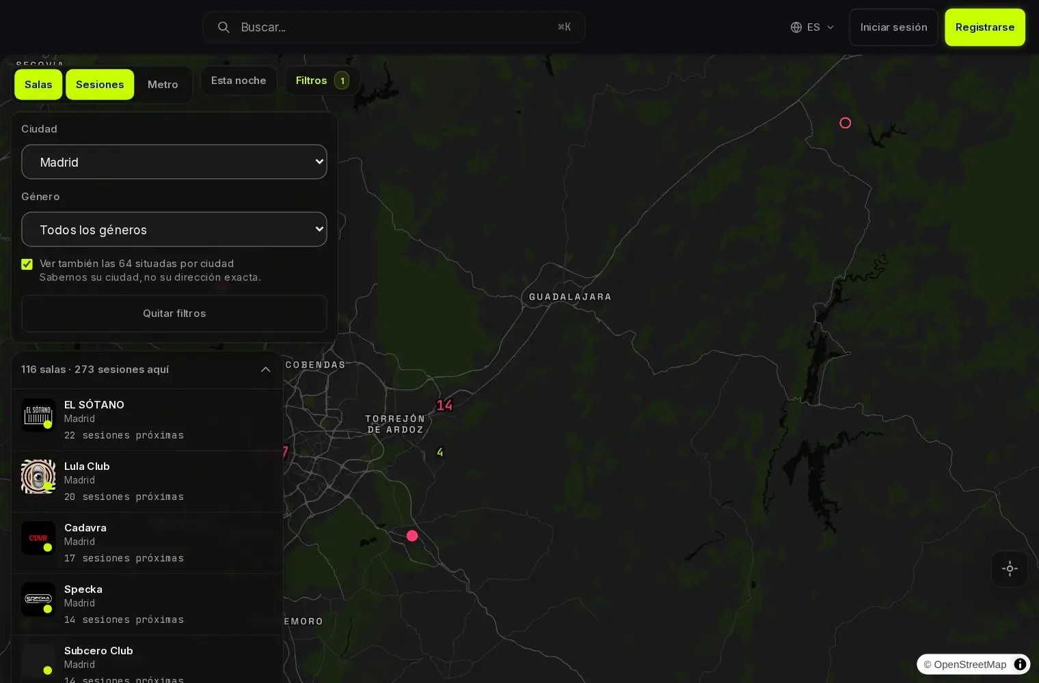Screen dimensions: 1039x683
Task: Open the pink cluster marker labeled 14
Action: [444, 405]
